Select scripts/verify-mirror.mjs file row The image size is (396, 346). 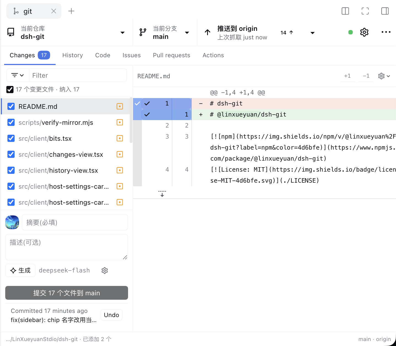[66, 122]
